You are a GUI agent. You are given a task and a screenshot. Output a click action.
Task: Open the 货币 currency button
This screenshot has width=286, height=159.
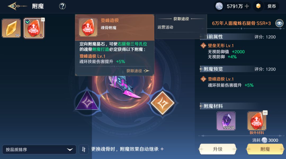pyautogui.click(x=267, y=6)
